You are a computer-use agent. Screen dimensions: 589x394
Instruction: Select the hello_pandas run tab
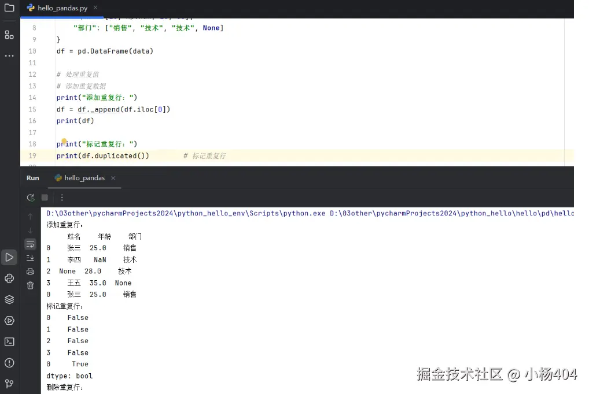point(84,178)
